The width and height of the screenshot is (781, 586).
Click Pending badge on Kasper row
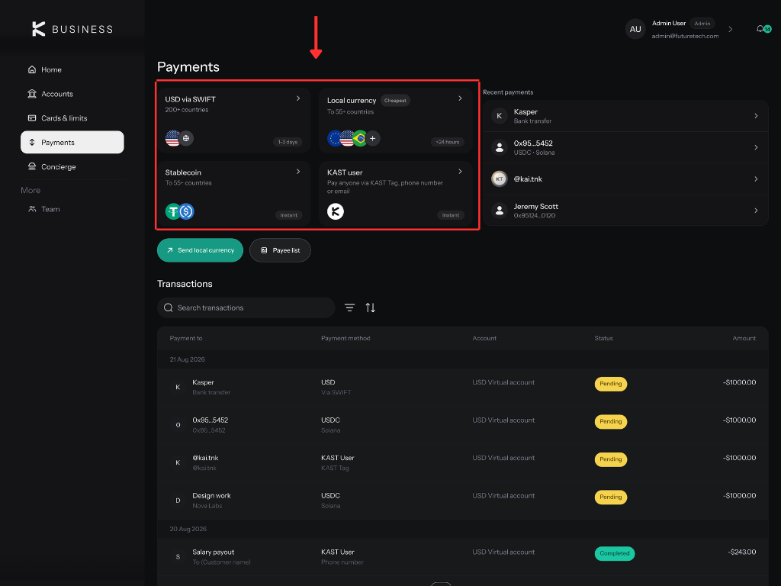click(x=611, y=384)
